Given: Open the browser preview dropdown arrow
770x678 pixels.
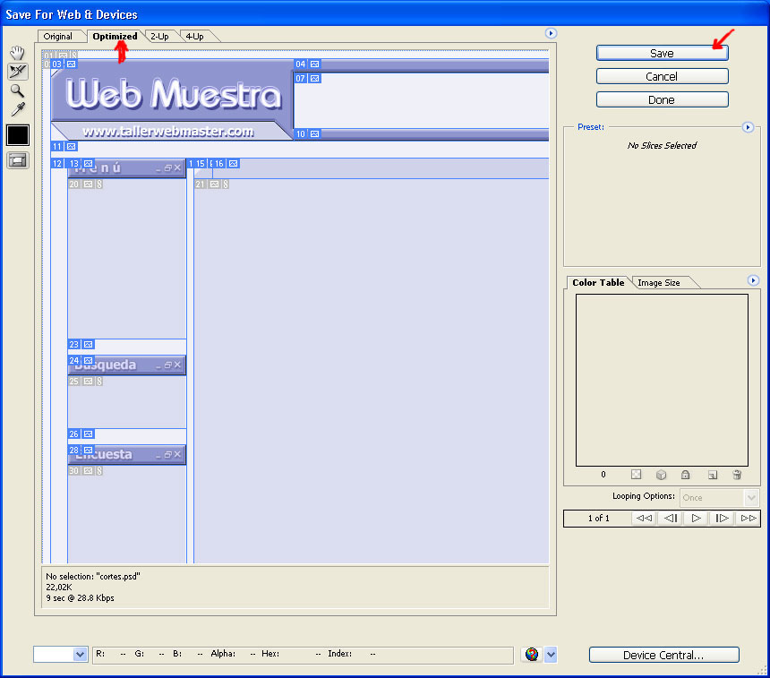Looking at the screenshot, I should pos(550,654).
